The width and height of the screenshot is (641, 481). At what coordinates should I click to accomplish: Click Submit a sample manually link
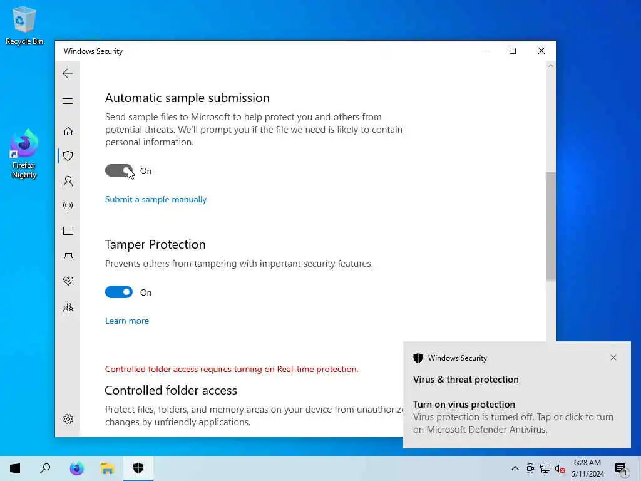pos(156,200)
